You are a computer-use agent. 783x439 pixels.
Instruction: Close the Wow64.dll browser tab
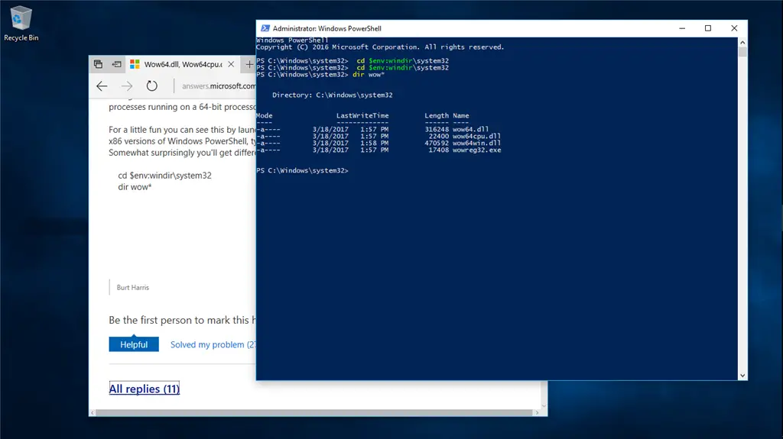(x=231, y=64)
